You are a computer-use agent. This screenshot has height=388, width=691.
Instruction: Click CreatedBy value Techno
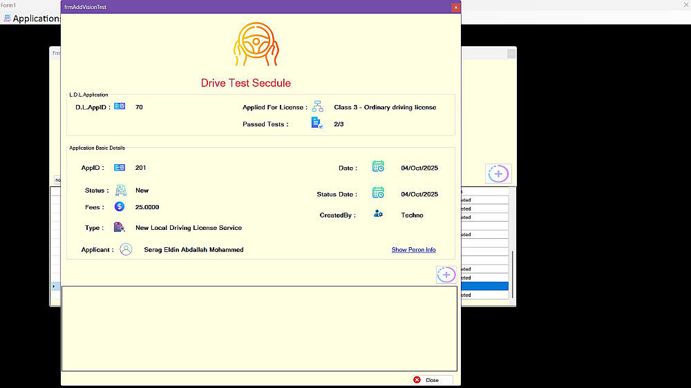[x=412, y=215]
